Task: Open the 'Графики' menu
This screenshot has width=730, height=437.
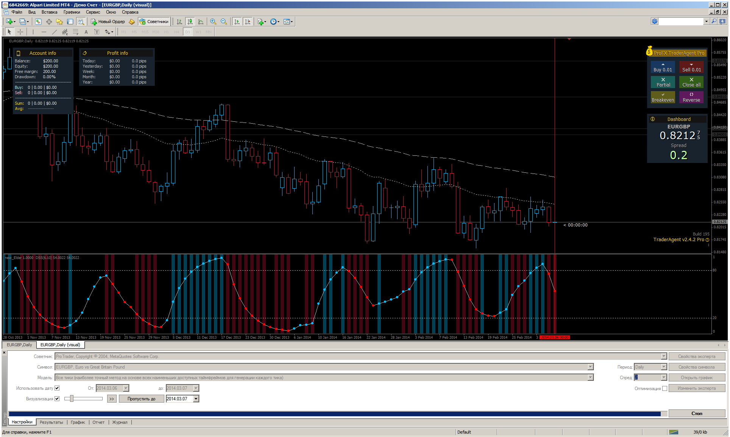Action: (x=72, y=12)
